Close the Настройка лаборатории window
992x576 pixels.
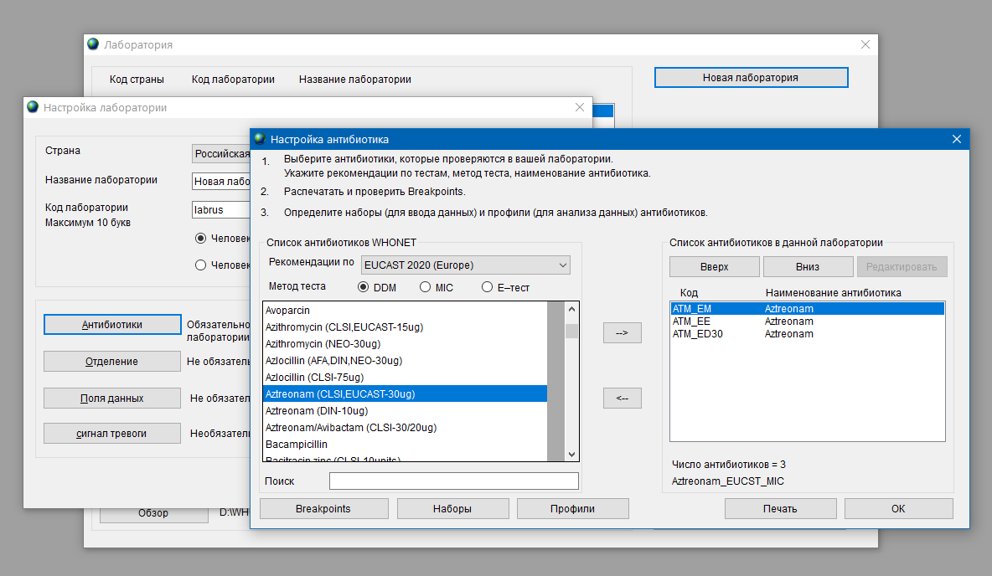(580, 107)
